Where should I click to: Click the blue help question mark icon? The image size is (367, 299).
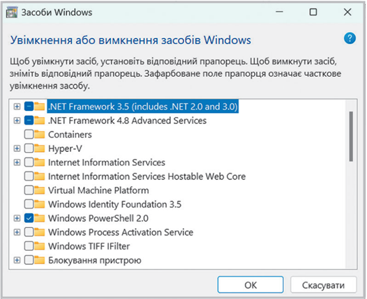pyautogui.click(x=350, y=38)
